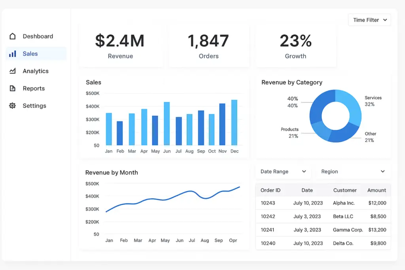Open the Reports menu label
405x270 pixels.
34,89
